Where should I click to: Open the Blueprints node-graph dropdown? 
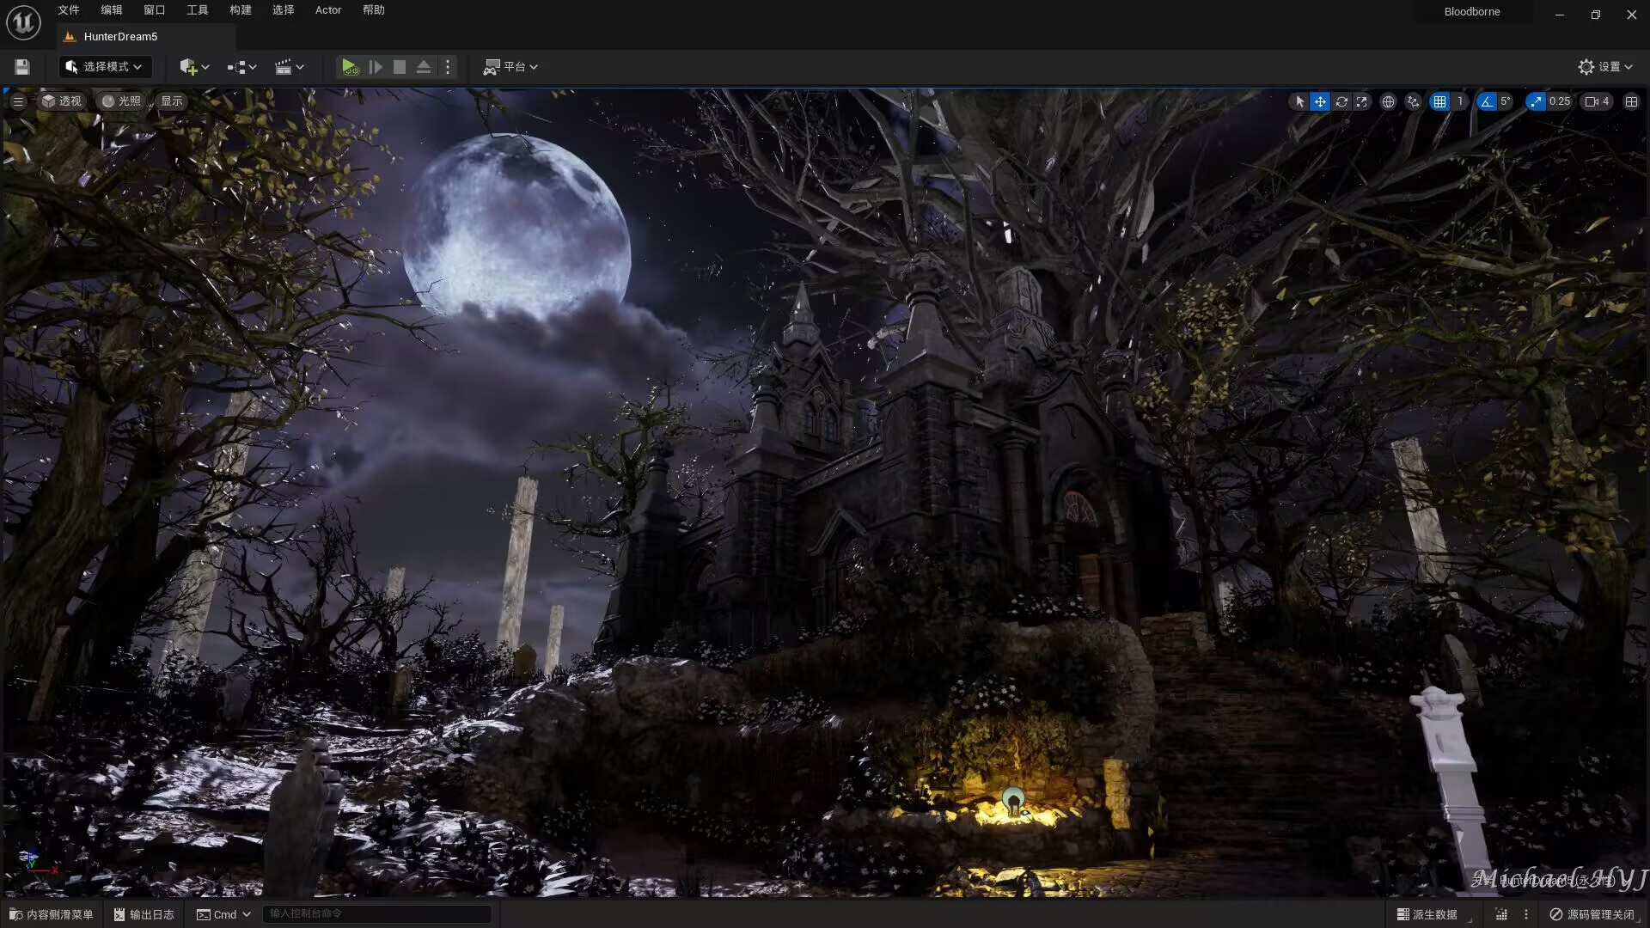click(242, 67)
